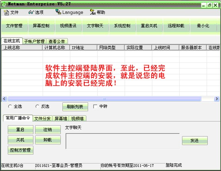
Task: Switch to 查看公告 tab
Action: click(57, 42)
